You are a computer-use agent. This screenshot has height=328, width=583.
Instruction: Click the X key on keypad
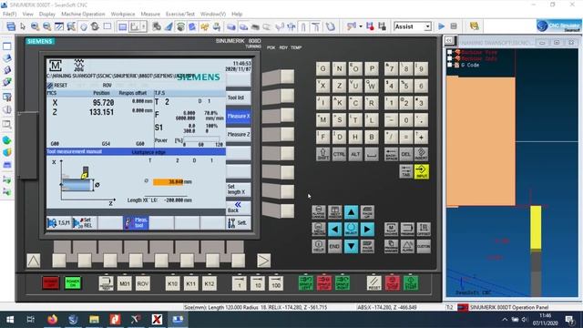pyautogui.click(x=322, y=86)
